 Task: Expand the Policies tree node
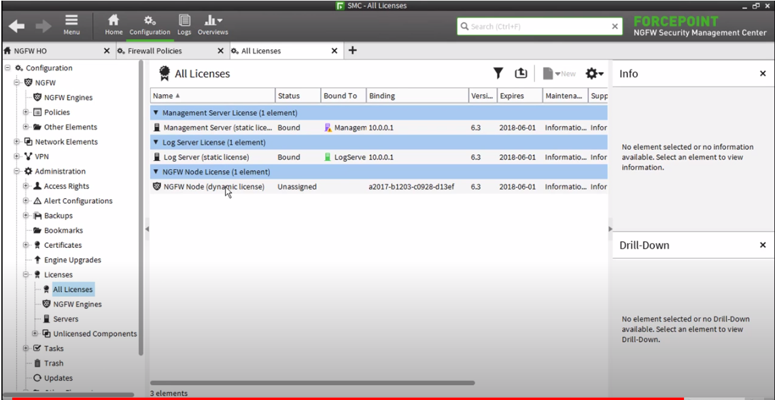[26, 112]
